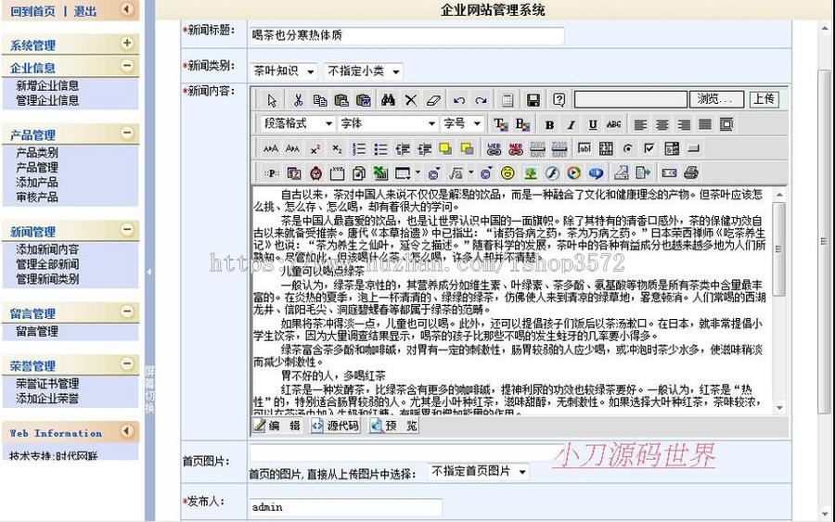Image resolution: width=835 pixels, height=522 pixels.
Task: Collapse the 荣誉管理 section
Action: pyautogui.click(x=127, y=364)
